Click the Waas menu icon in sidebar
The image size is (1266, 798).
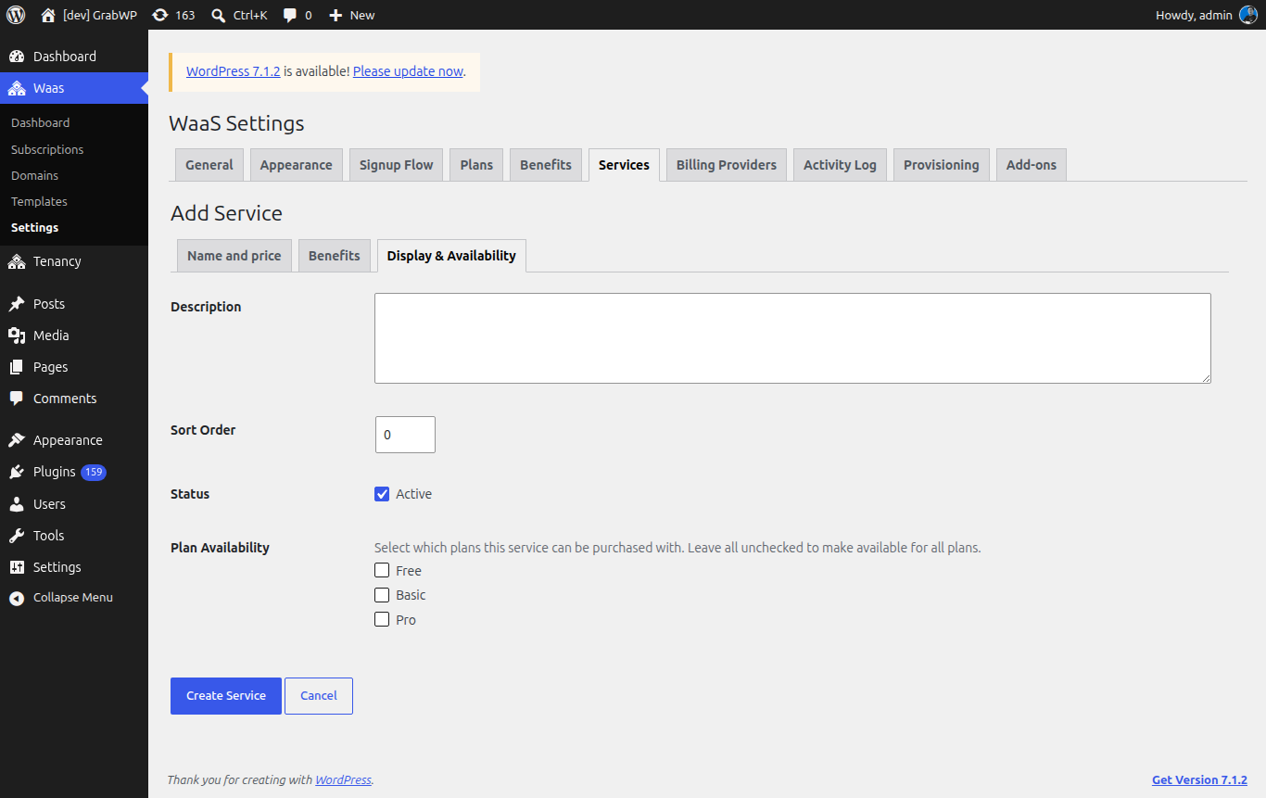click(x=17, y=88)
